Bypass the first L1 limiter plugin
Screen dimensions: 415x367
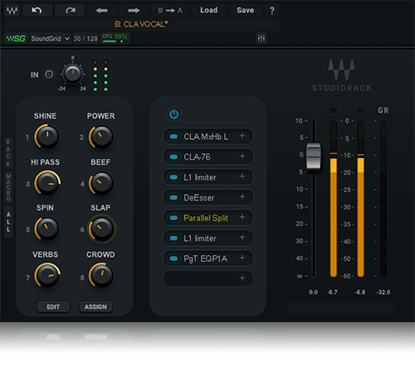coord(173,177)
